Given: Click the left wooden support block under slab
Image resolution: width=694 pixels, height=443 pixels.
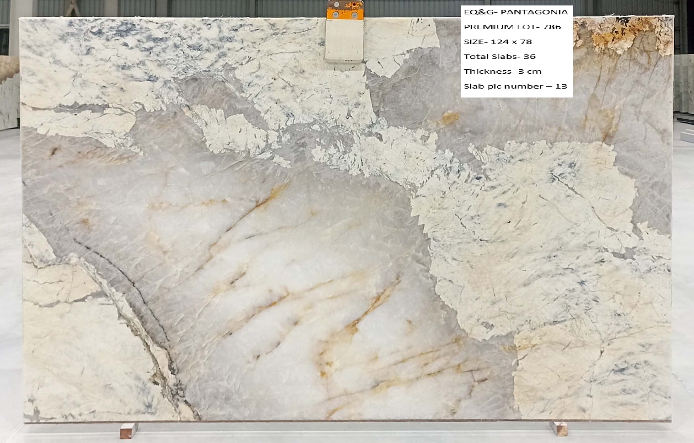Looking at the screenshot, I should (128, 430).
